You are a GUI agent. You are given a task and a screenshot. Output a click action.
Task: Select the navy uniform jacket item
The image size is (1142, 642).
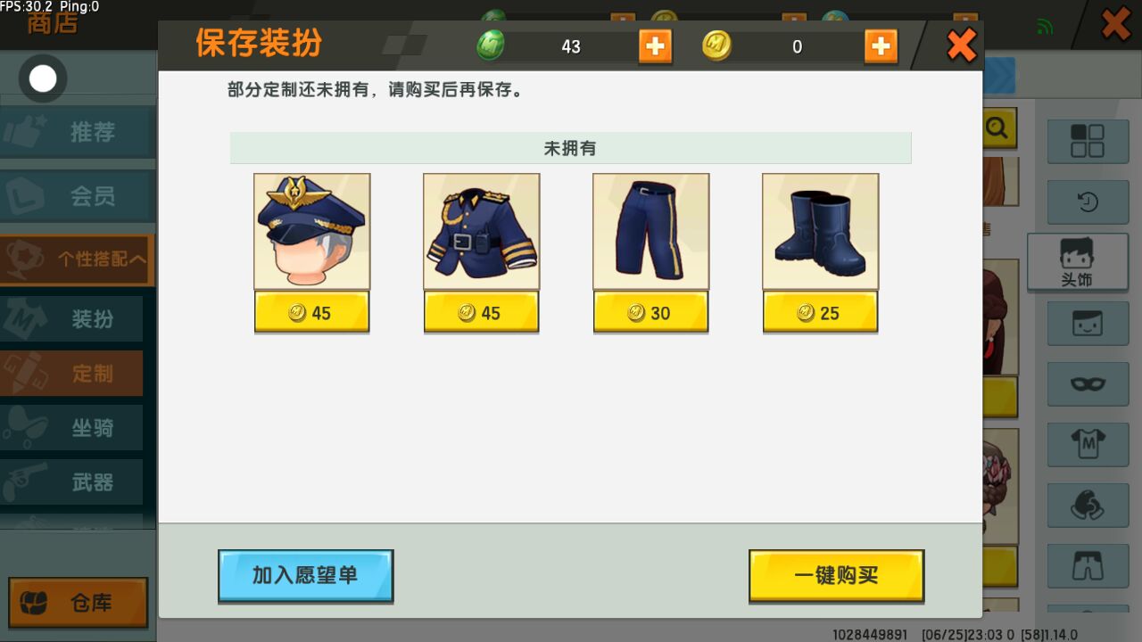pos(482,232)
